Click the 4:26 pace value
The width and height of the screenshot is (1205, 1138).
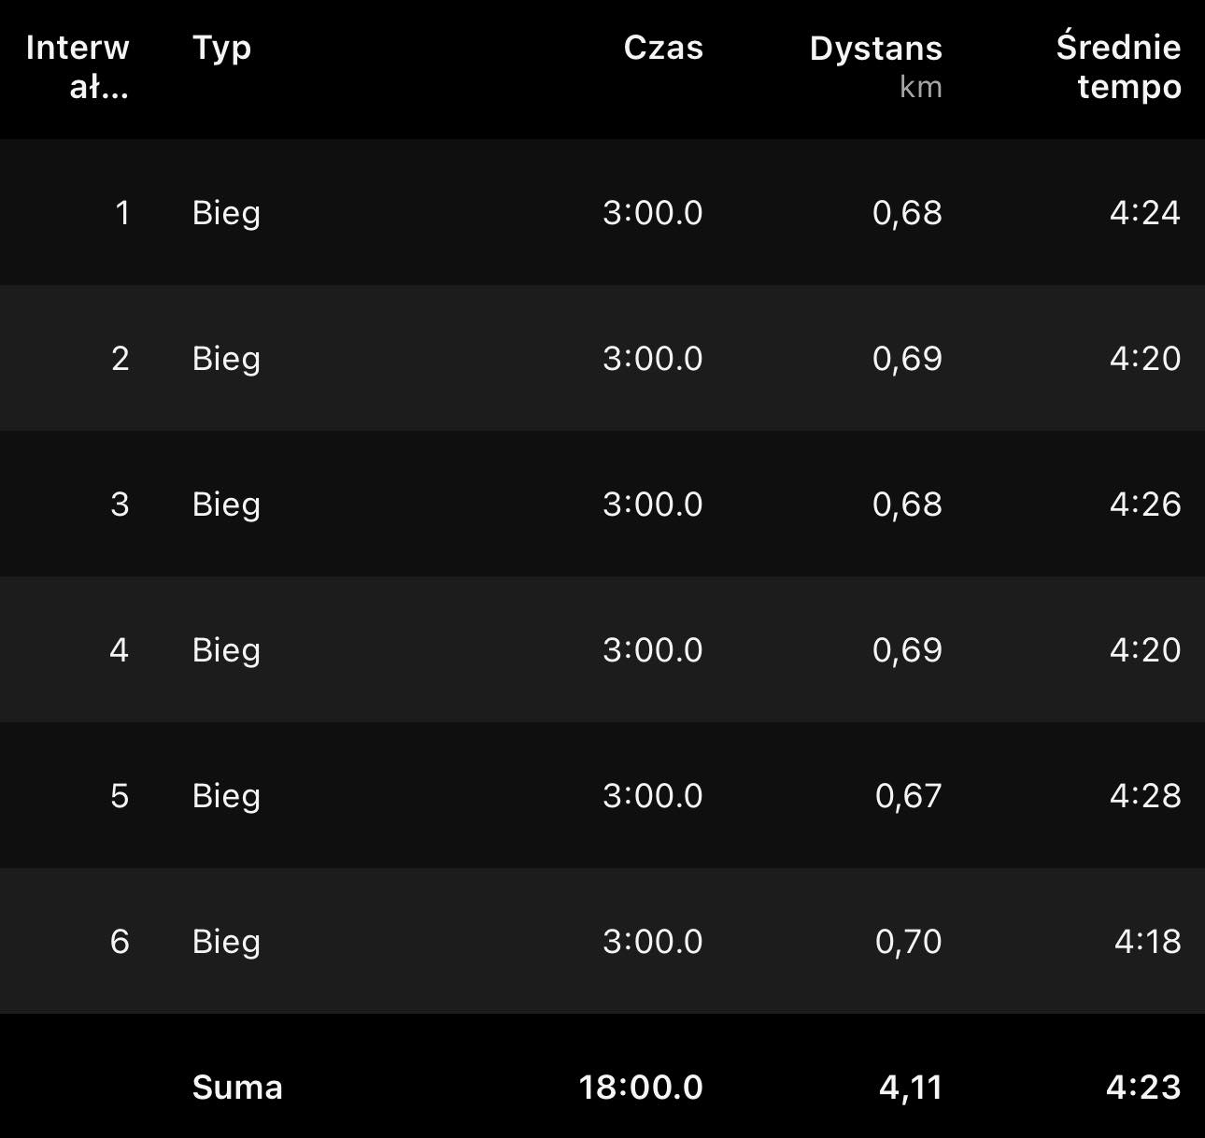click(1145, 505)
